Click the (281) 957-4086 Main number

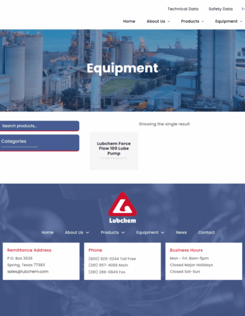pyautogui.click(x=108, y=265)
